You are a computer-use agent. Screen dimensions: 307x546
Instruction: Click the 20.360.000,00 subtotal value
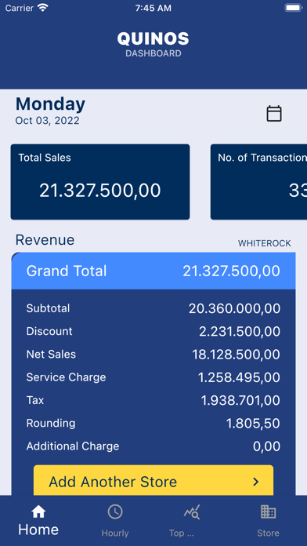click(234, 308)
